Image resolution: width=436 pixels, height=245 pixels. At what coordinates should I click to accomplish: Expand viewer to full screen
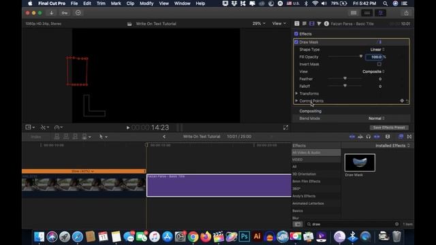click(285, 127)
